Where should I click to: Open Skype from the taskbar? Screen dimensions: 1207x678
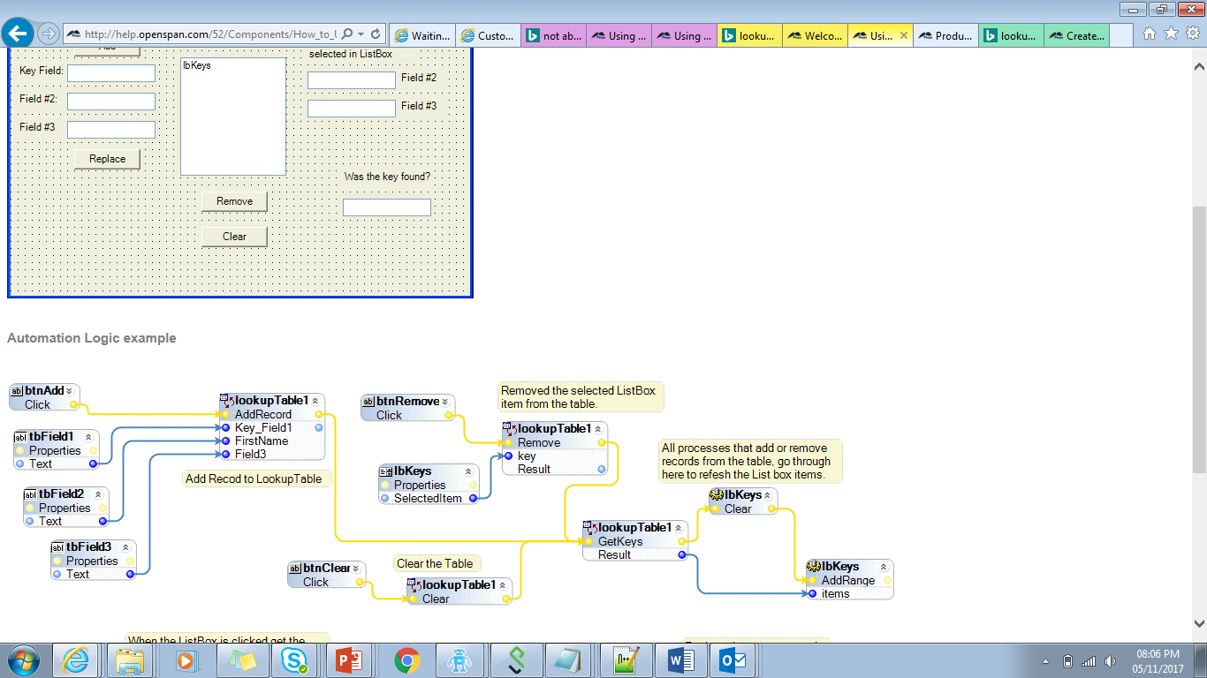click(296, 660)
